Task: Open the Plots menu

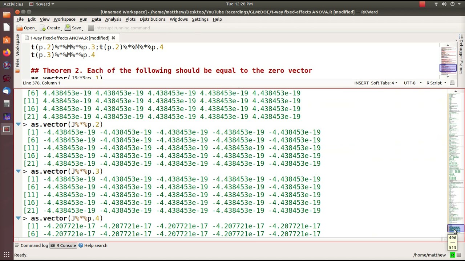Action: click(130, 19)
